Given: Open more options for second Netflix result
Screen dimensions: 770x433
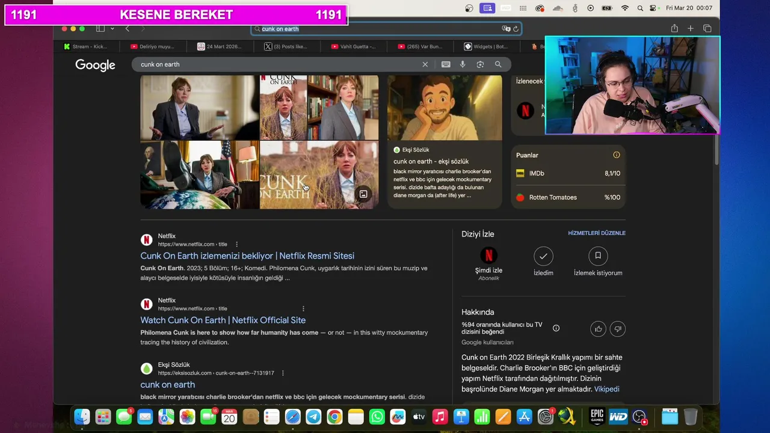Looking at the screenshot, I should coord(303,309).
